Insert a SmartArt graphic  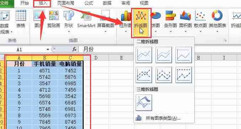tap(87, 19)
